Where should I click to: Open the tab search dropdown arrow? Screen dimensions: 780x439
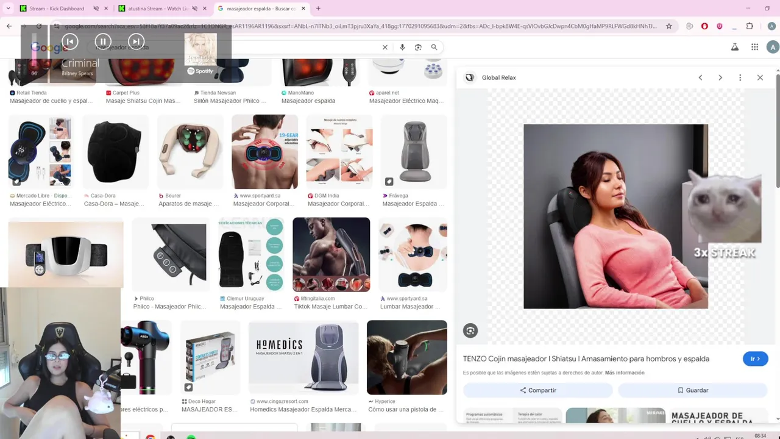coord(8,9)
